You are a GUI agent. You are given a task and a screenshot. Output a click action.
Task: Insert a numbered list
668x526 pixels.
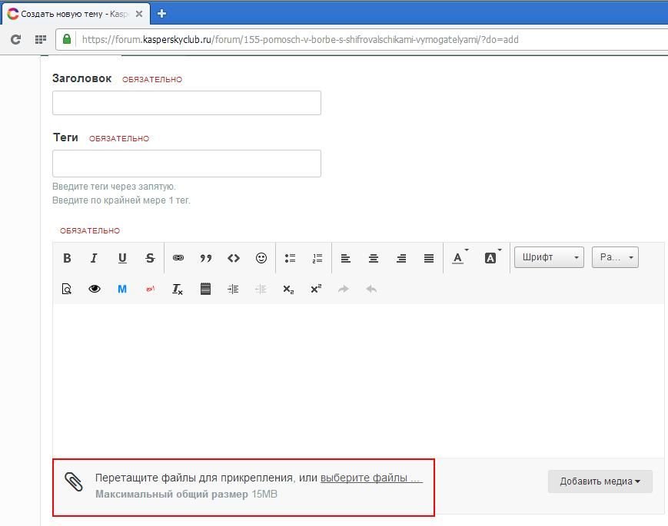(x=317, y=258)
